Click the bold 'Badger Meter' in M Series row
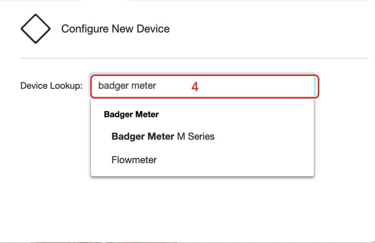The image size is (375, 243). click(143, 136)
